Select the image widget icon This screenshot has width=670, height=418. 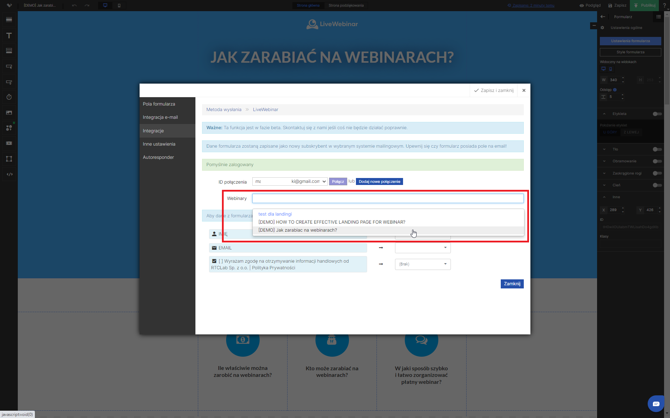coord(9,113)
